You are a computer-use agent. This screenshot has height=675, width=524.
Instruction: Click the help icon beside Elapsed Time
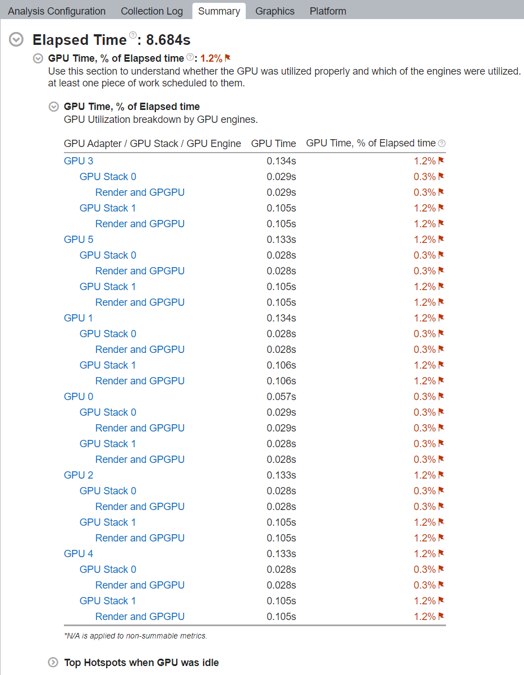pos(133,36)
